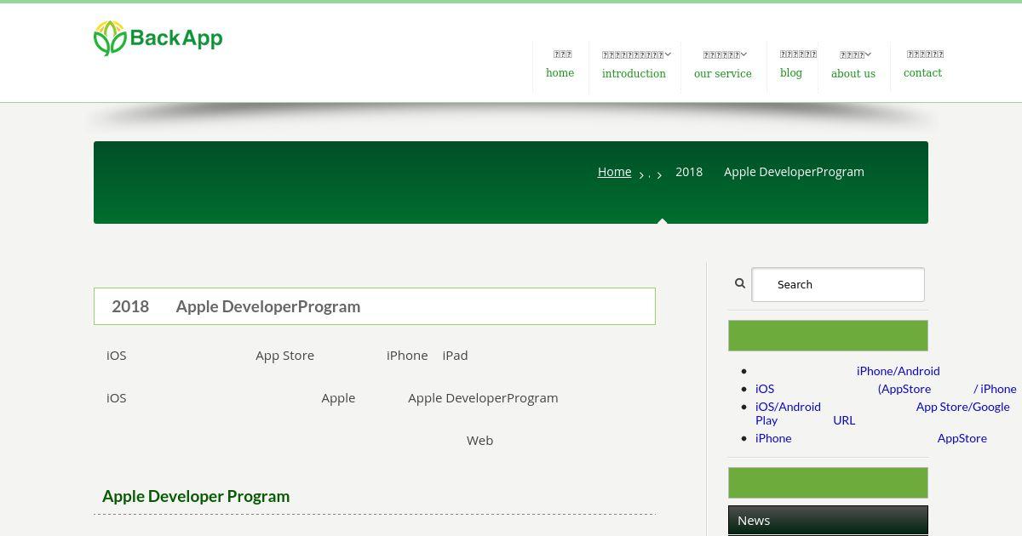
Task: Open the iOS (AppStore / iPhone sidebar link
Action: pyautogui.click(x=886, y=389)
